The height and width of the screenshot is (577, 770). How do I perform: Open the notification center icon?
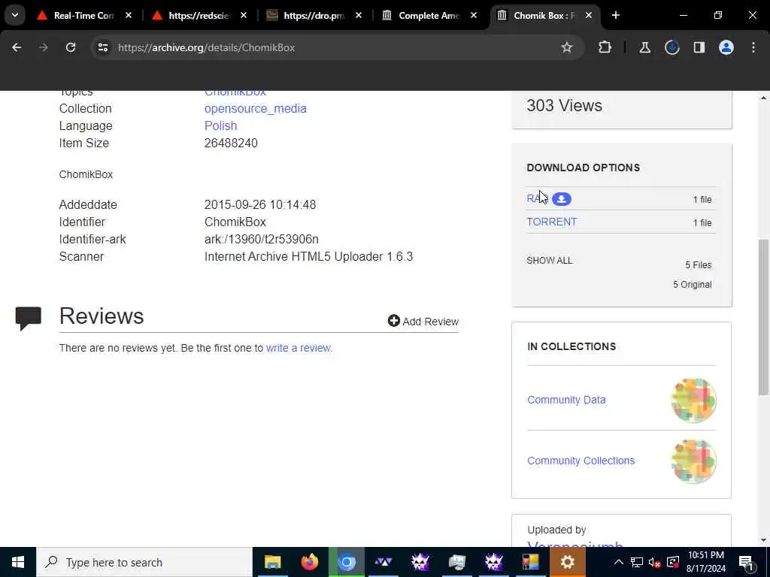click(745, 562)
